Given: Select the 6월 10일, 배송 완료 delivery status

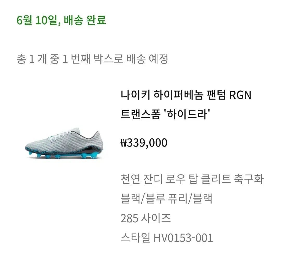Looking at the screenshot, I should tap(61, 20).
